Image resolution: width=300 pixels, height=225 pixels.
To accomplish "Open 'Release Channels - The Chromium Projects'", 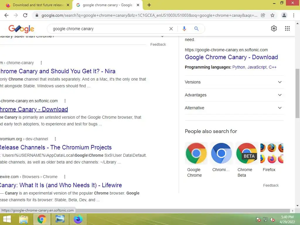I will (56, 147).
